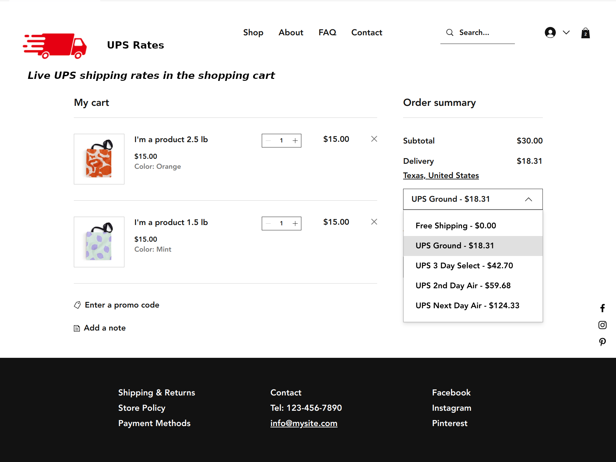Viewport: 616px width, 462px height.
Task: Remove the 2.5 lb product from cart
Action: point(374,139)
